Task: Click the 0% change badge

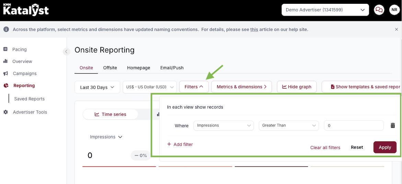Action: (x=140, y=155)
